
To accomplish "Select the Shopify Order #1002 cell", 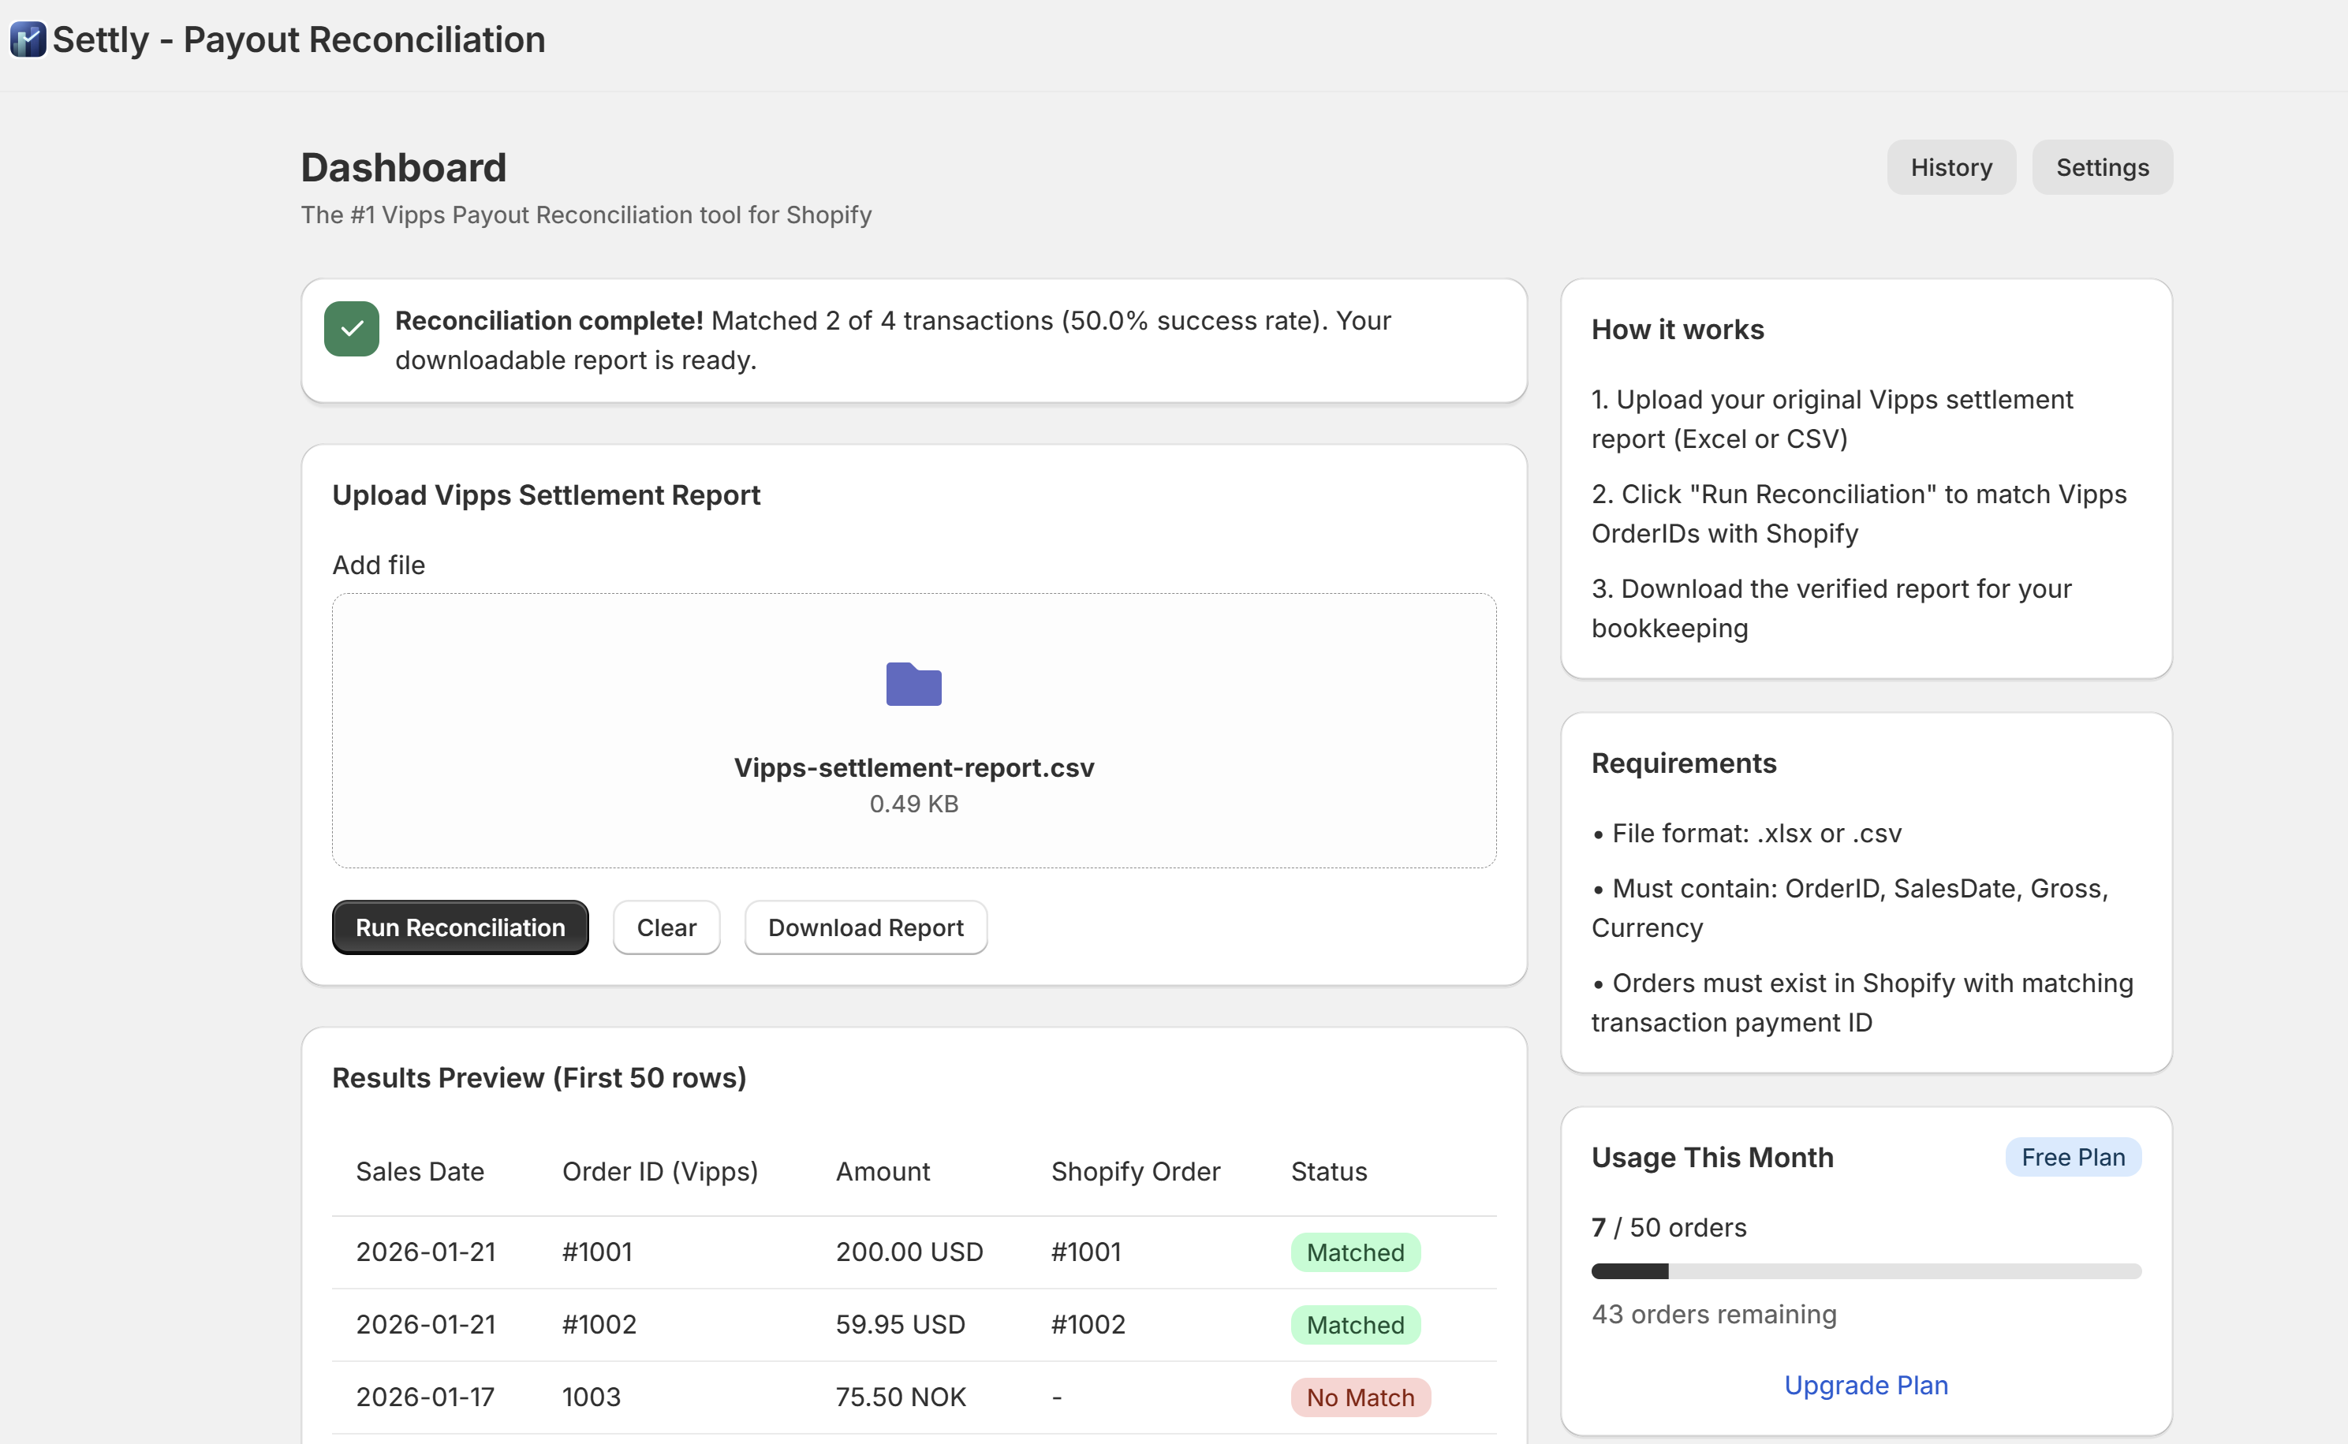I will tap(1088, 1325).
